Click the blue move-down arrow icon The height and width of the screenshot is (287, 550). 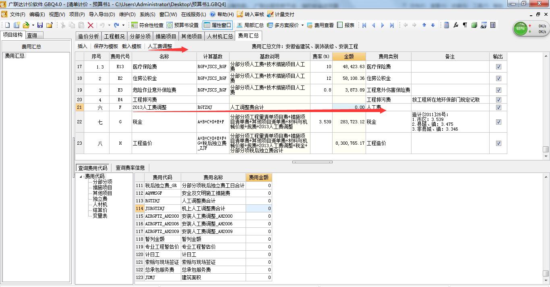pos(433,25)
